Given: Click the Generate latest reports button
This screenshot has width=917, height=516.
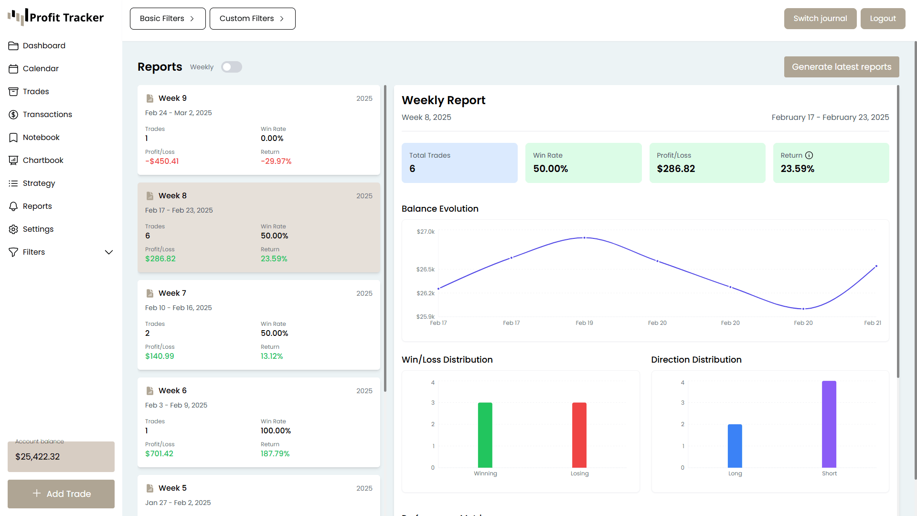Looking at the screenshot, I should coord(841,67).
